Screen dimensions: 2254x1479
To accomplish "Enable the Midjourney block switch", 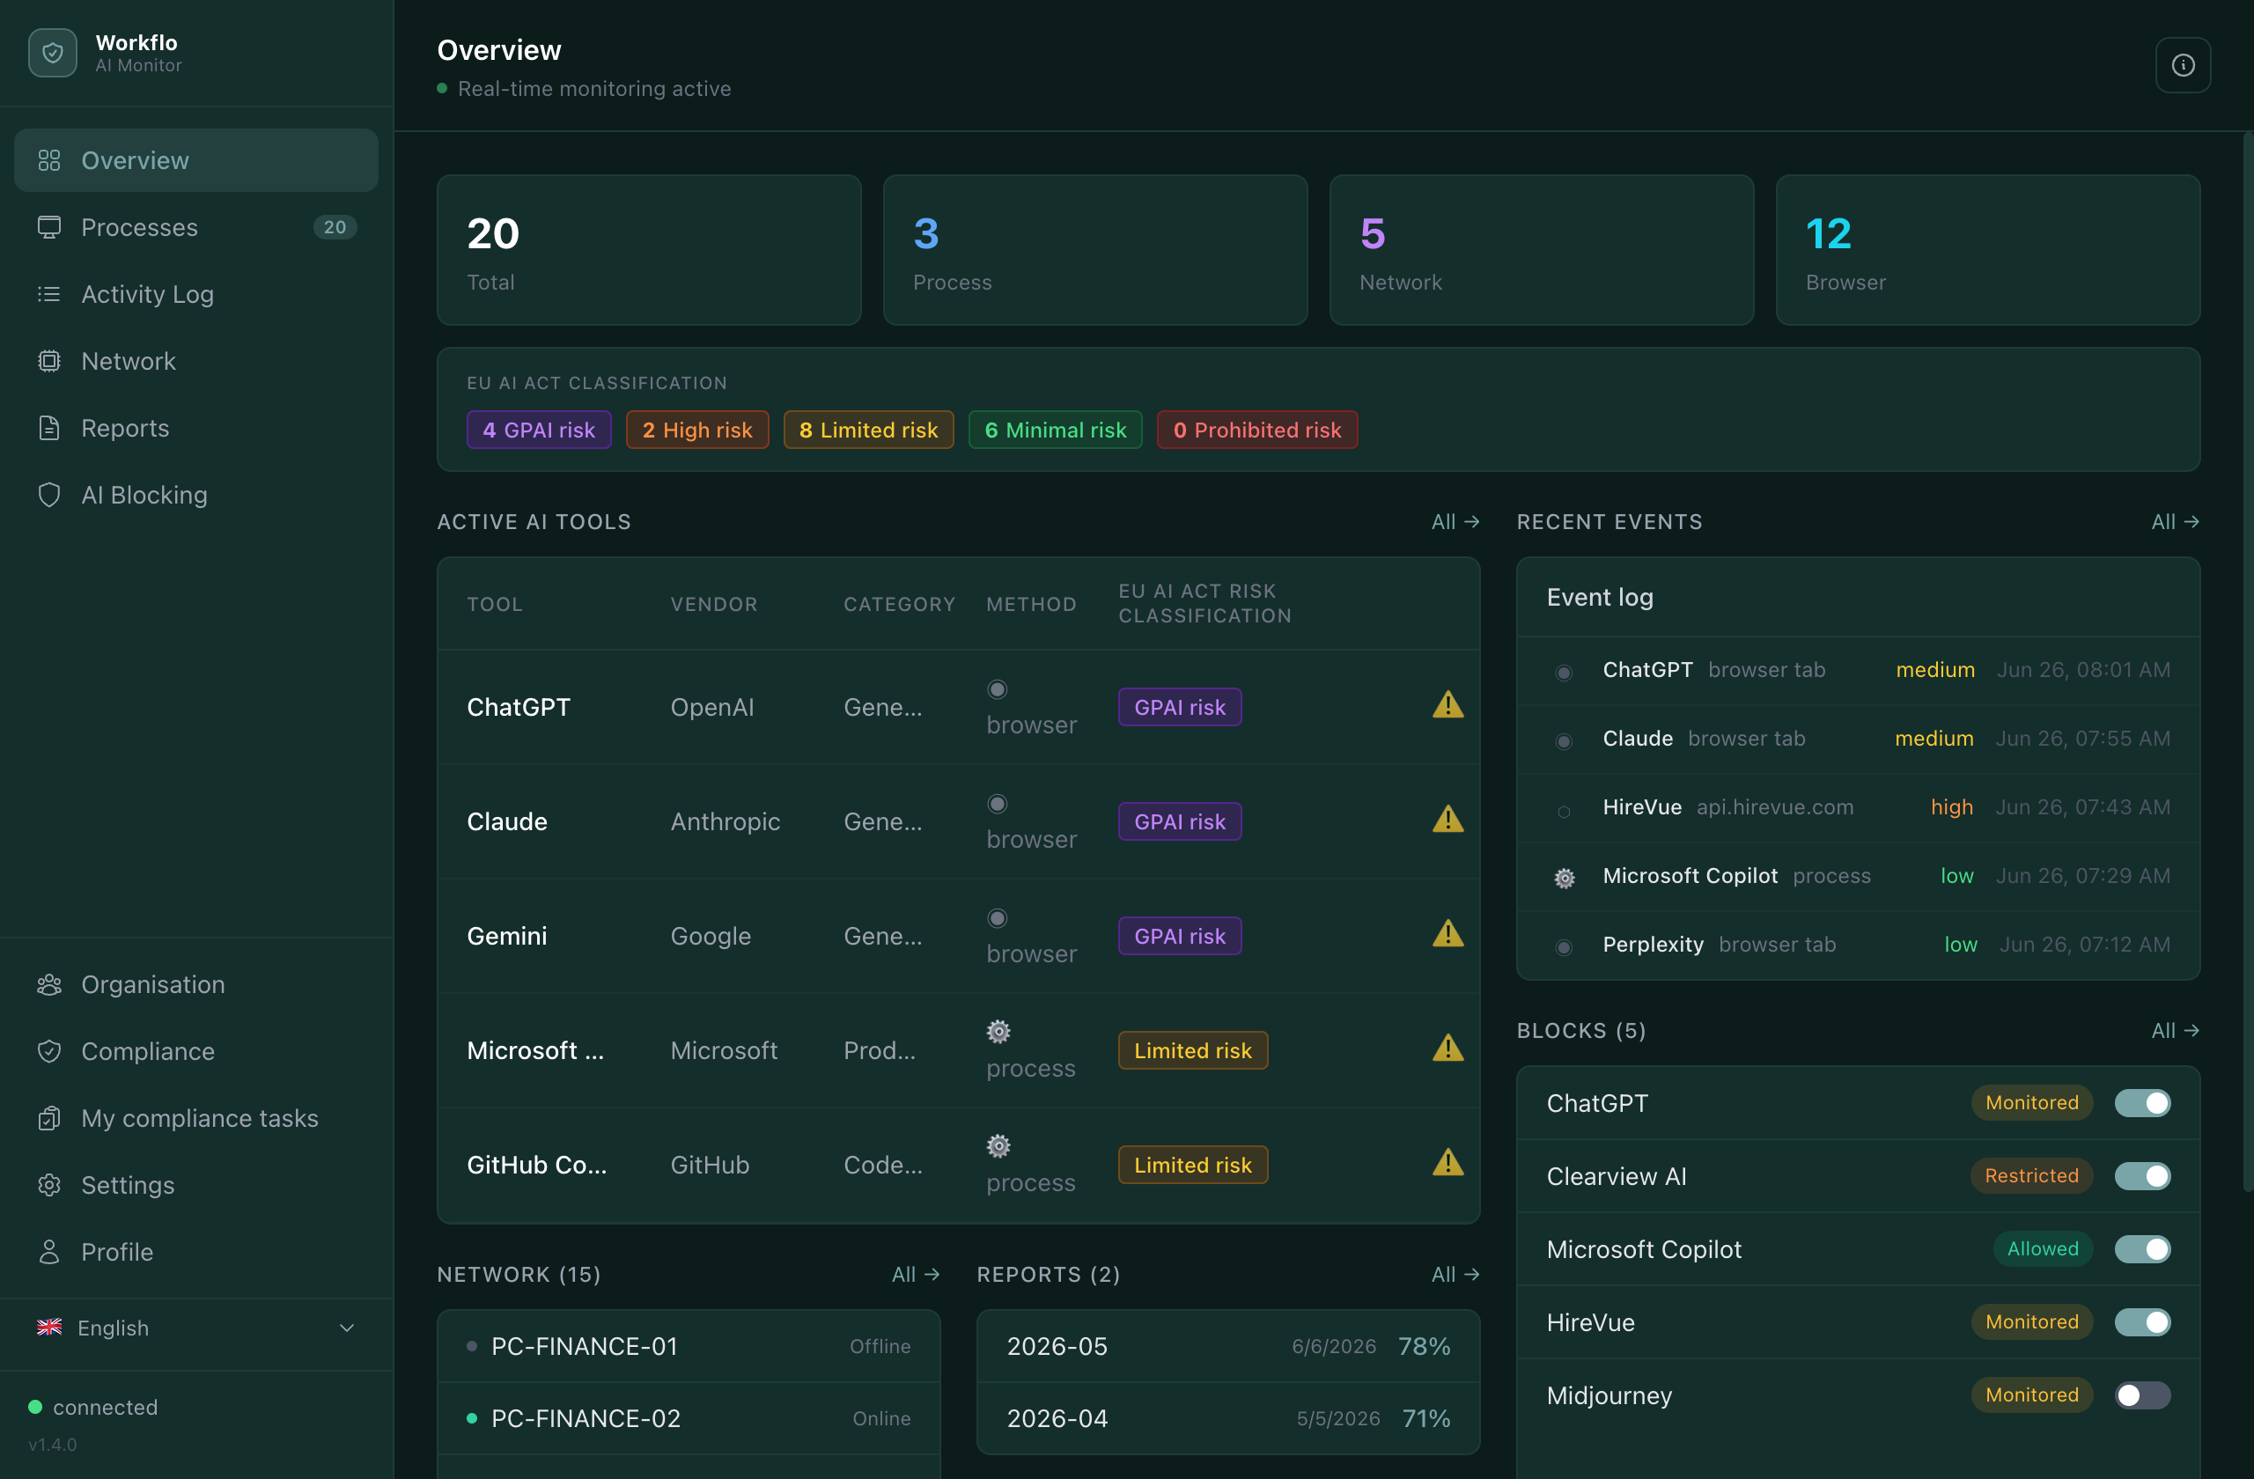I will point(2142,1394).
